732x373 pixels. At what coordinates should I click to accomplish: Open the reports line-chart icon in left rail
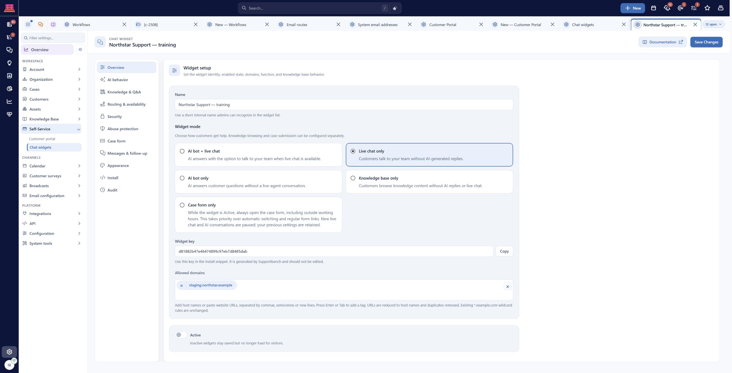tap(9, 102)
